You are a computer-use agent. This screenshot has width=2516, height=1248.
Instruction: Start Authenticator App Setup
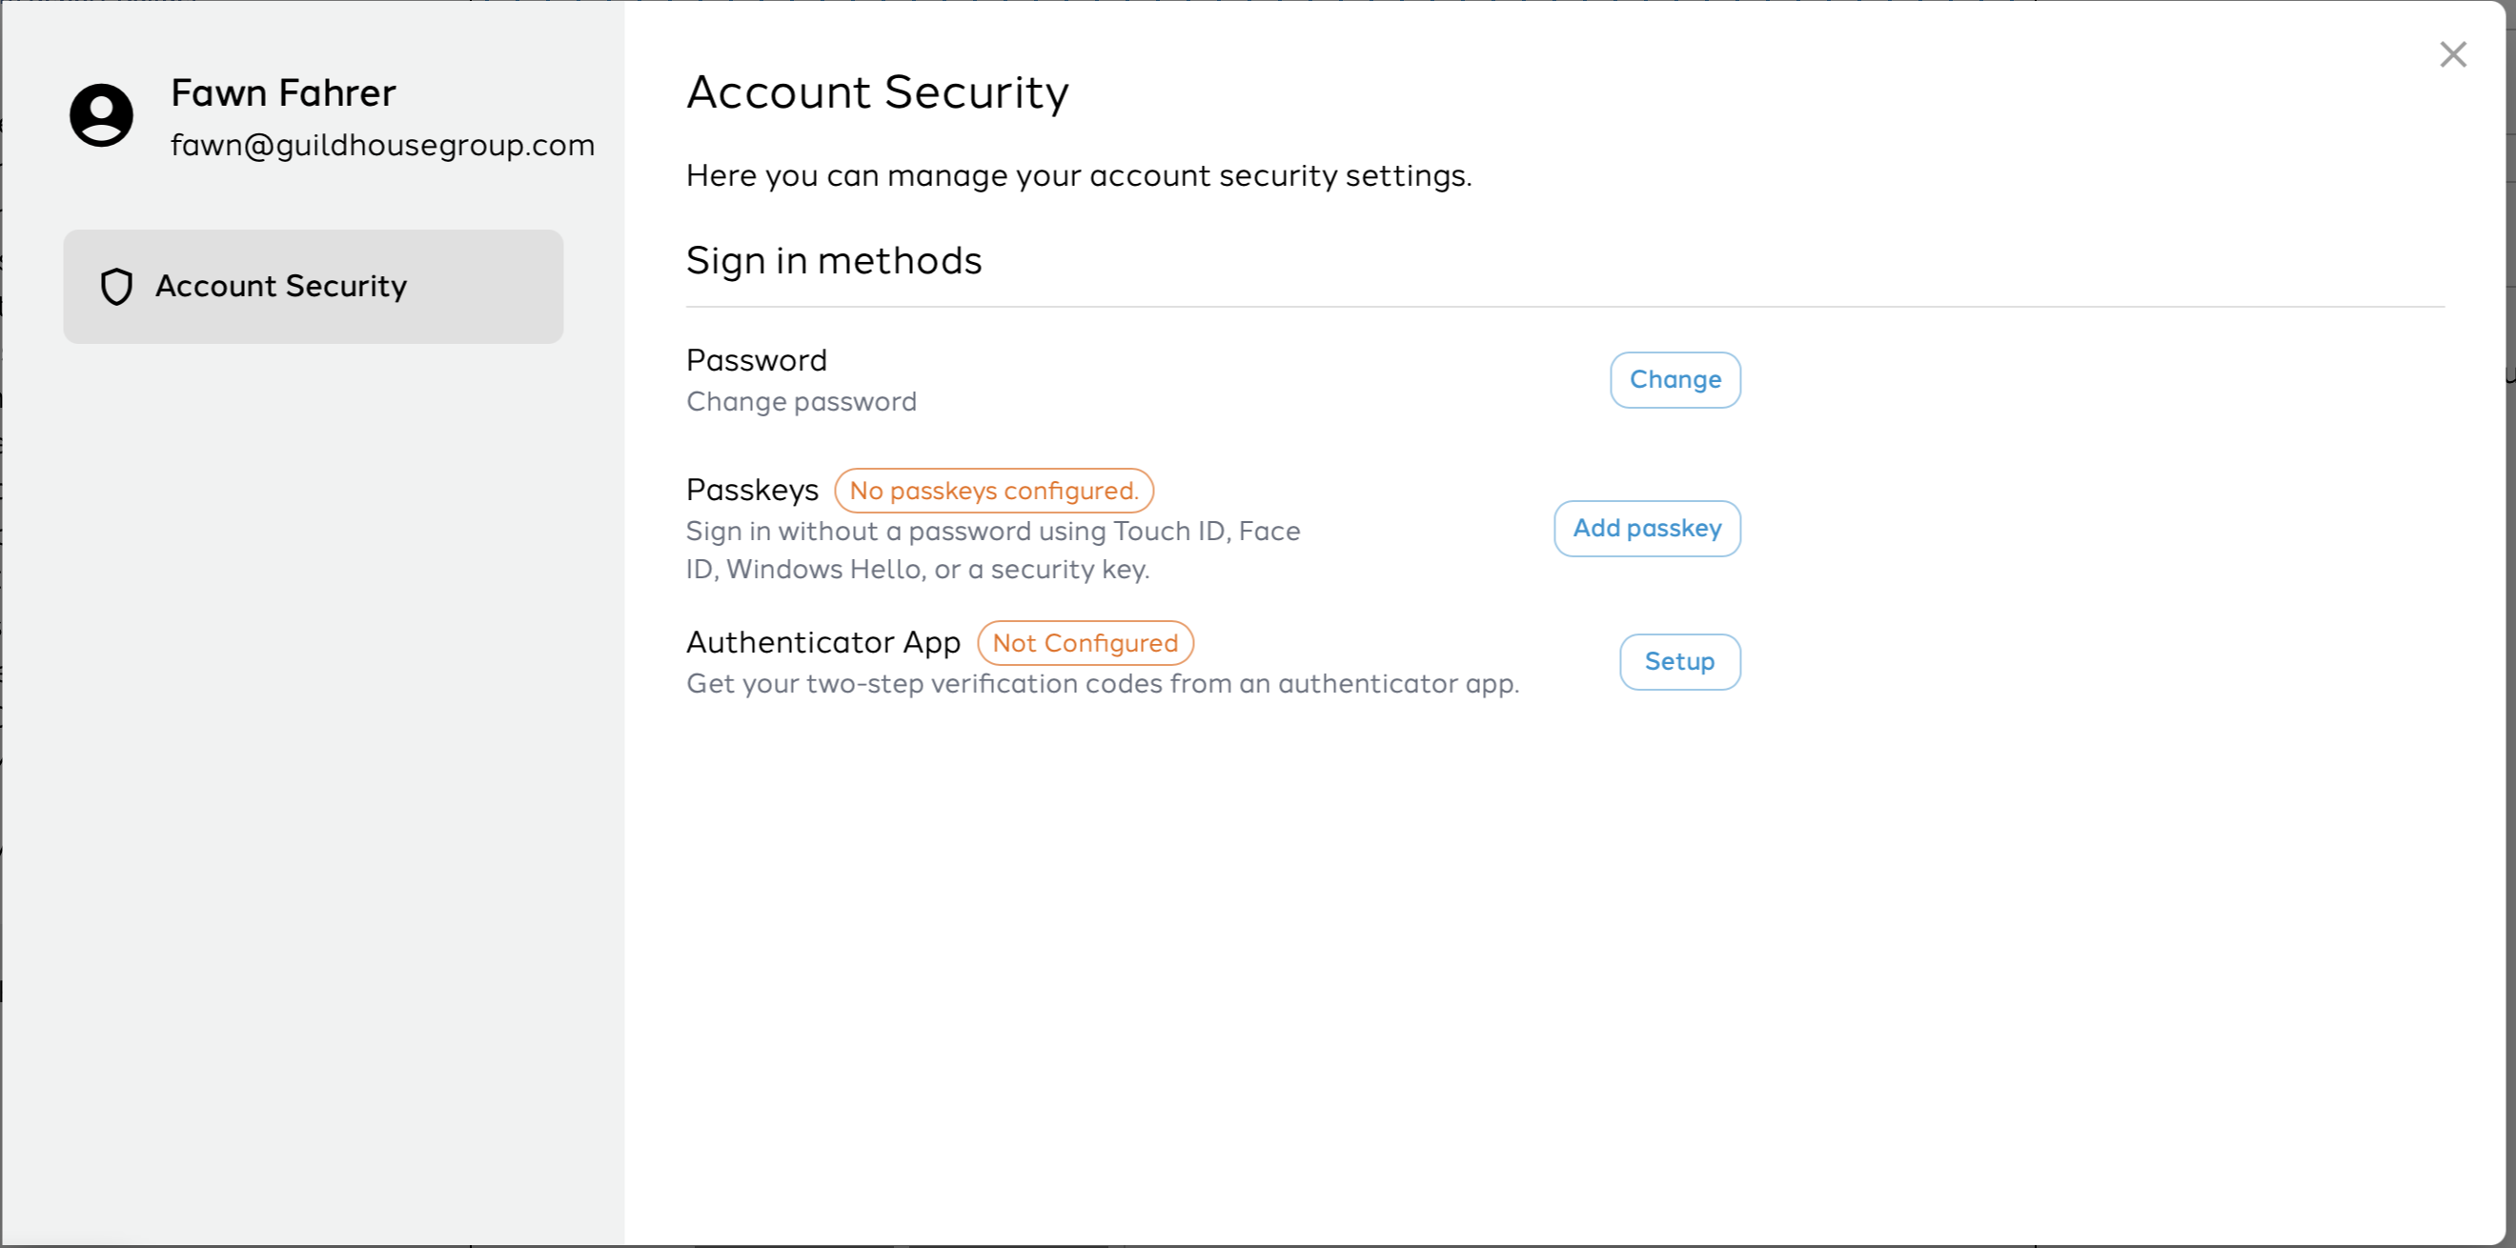point(1680,662)
